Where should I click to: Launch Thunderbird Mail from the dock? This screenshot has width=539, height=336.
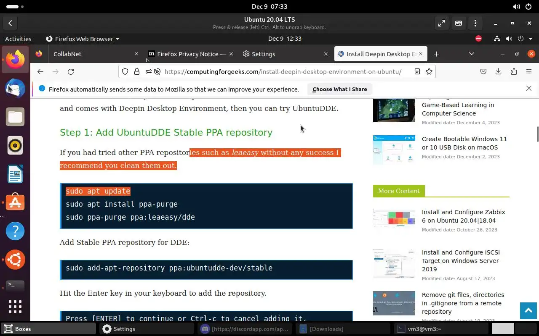15,88
